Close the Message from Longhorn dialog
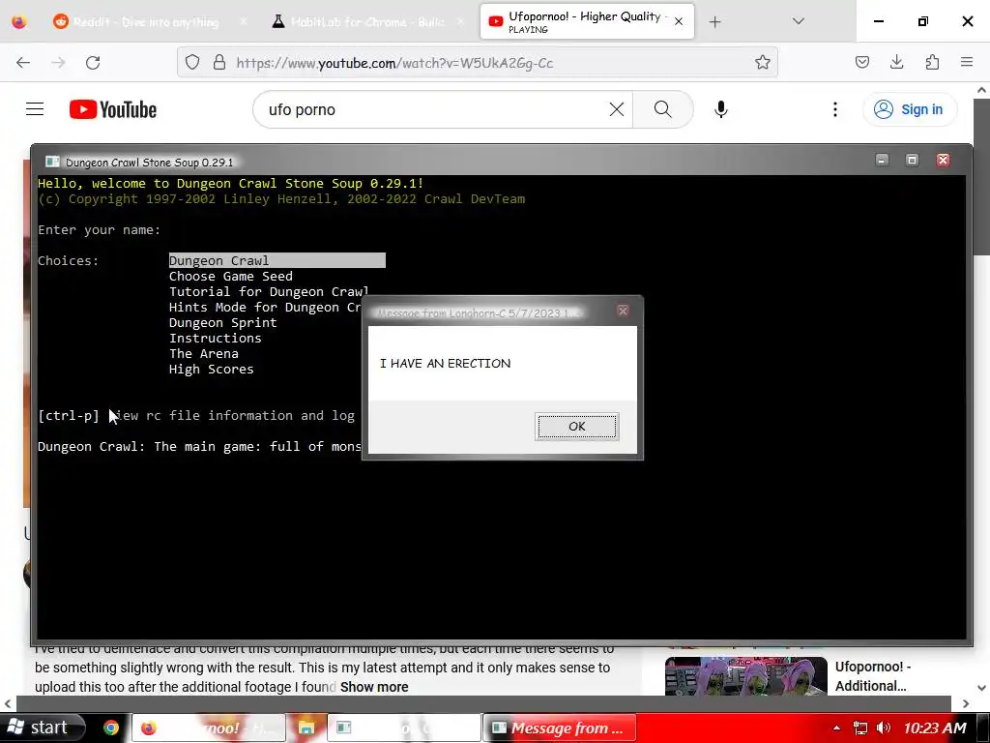The width and height of the screenshot is (990, 743). tap(623, 311)
